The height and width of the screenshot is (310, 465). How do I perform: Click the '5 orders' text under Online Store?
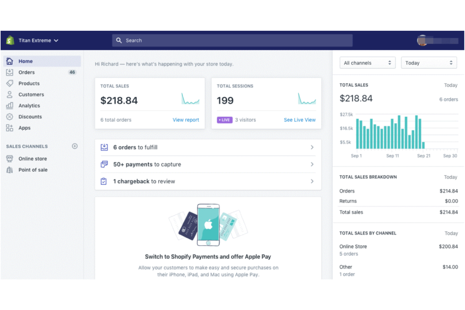349,254
